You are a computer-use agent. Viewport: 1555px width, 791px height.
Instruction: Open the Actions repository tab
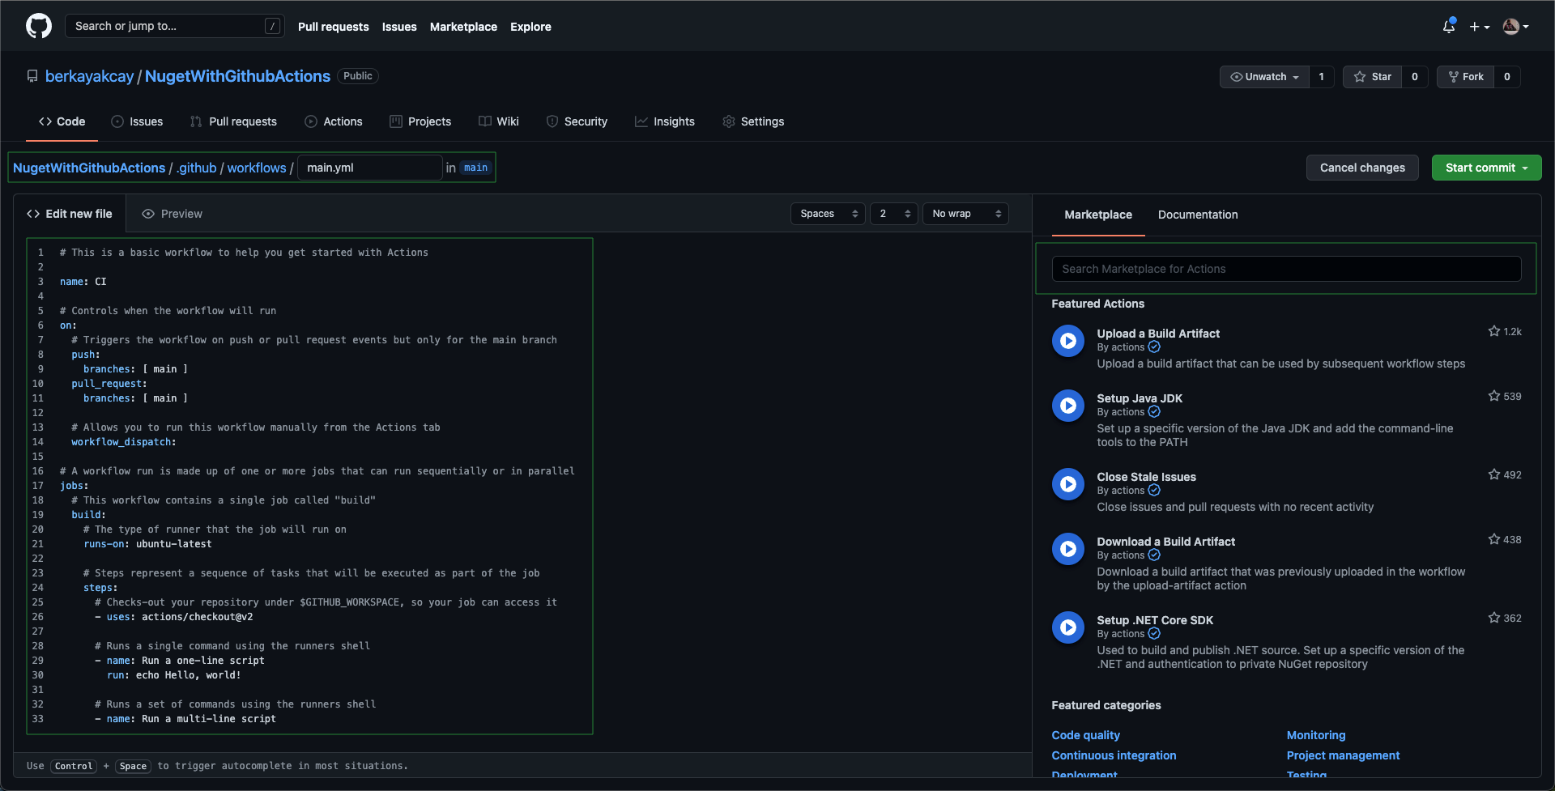[x=334, y=121]
